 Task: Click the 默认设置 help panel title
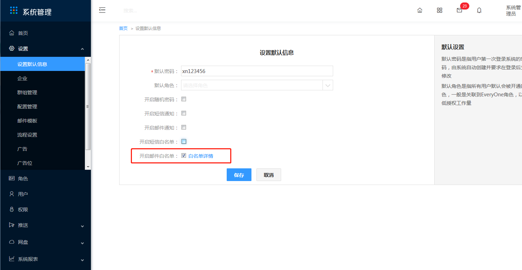[453, 47]
